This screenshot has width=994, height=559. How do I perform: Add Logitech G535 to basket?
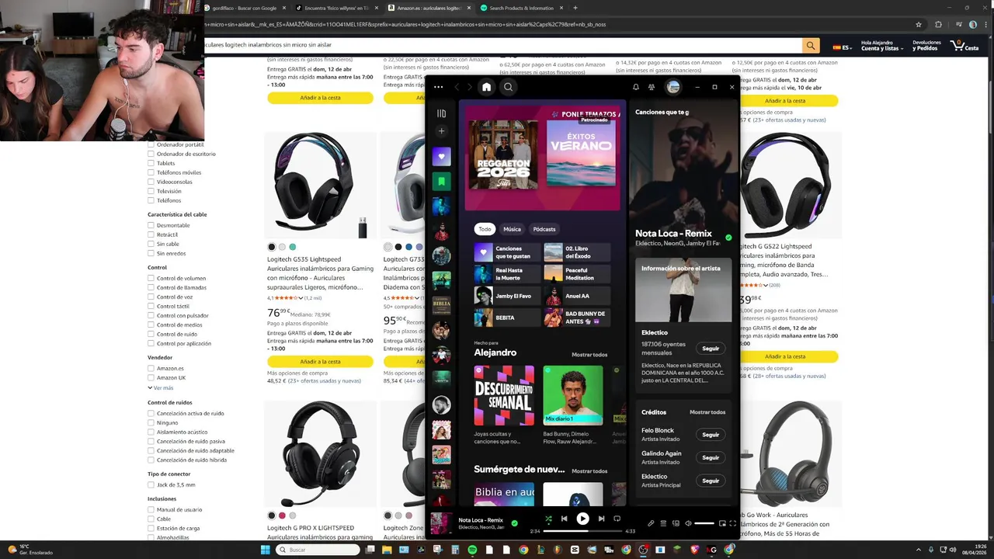(320, 362)
